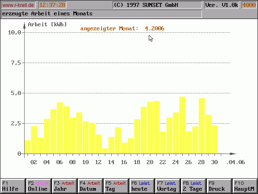Image resolution: width=258 pixels, height=194 pixels.
Task: Click the F2 Online button
Action: pos(38,186)
